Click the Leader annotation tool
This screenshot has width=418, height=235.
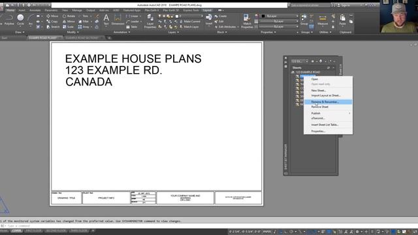(133, 22)
